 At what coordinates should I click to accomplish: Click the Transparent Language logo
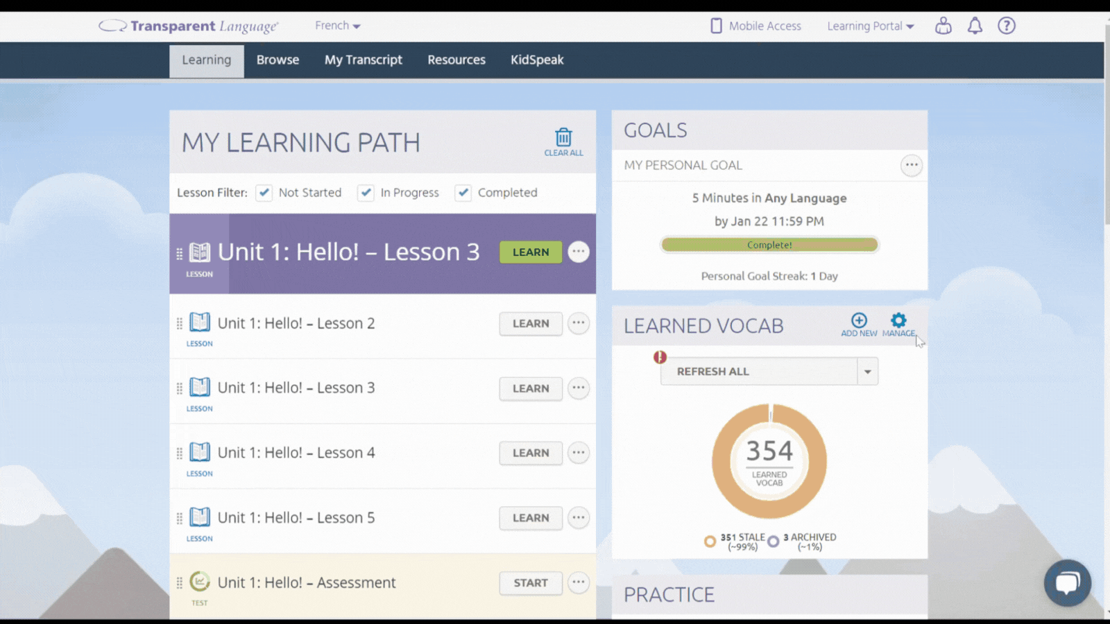[188, 26]
